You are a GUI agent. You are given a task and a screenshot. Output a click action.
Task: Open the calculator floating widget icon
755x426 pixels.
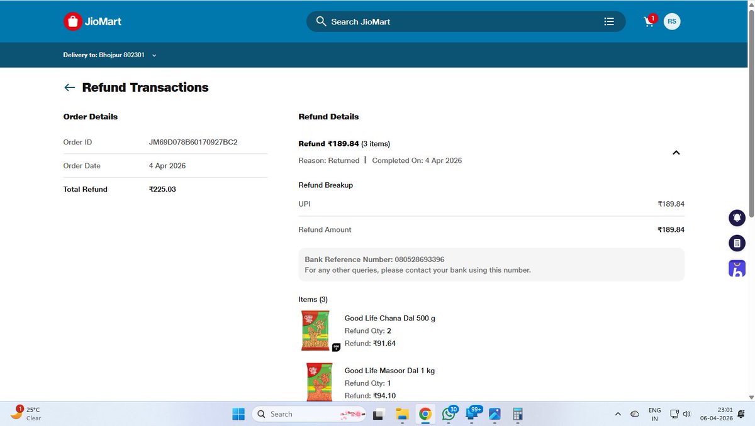[x=737, y=243]
